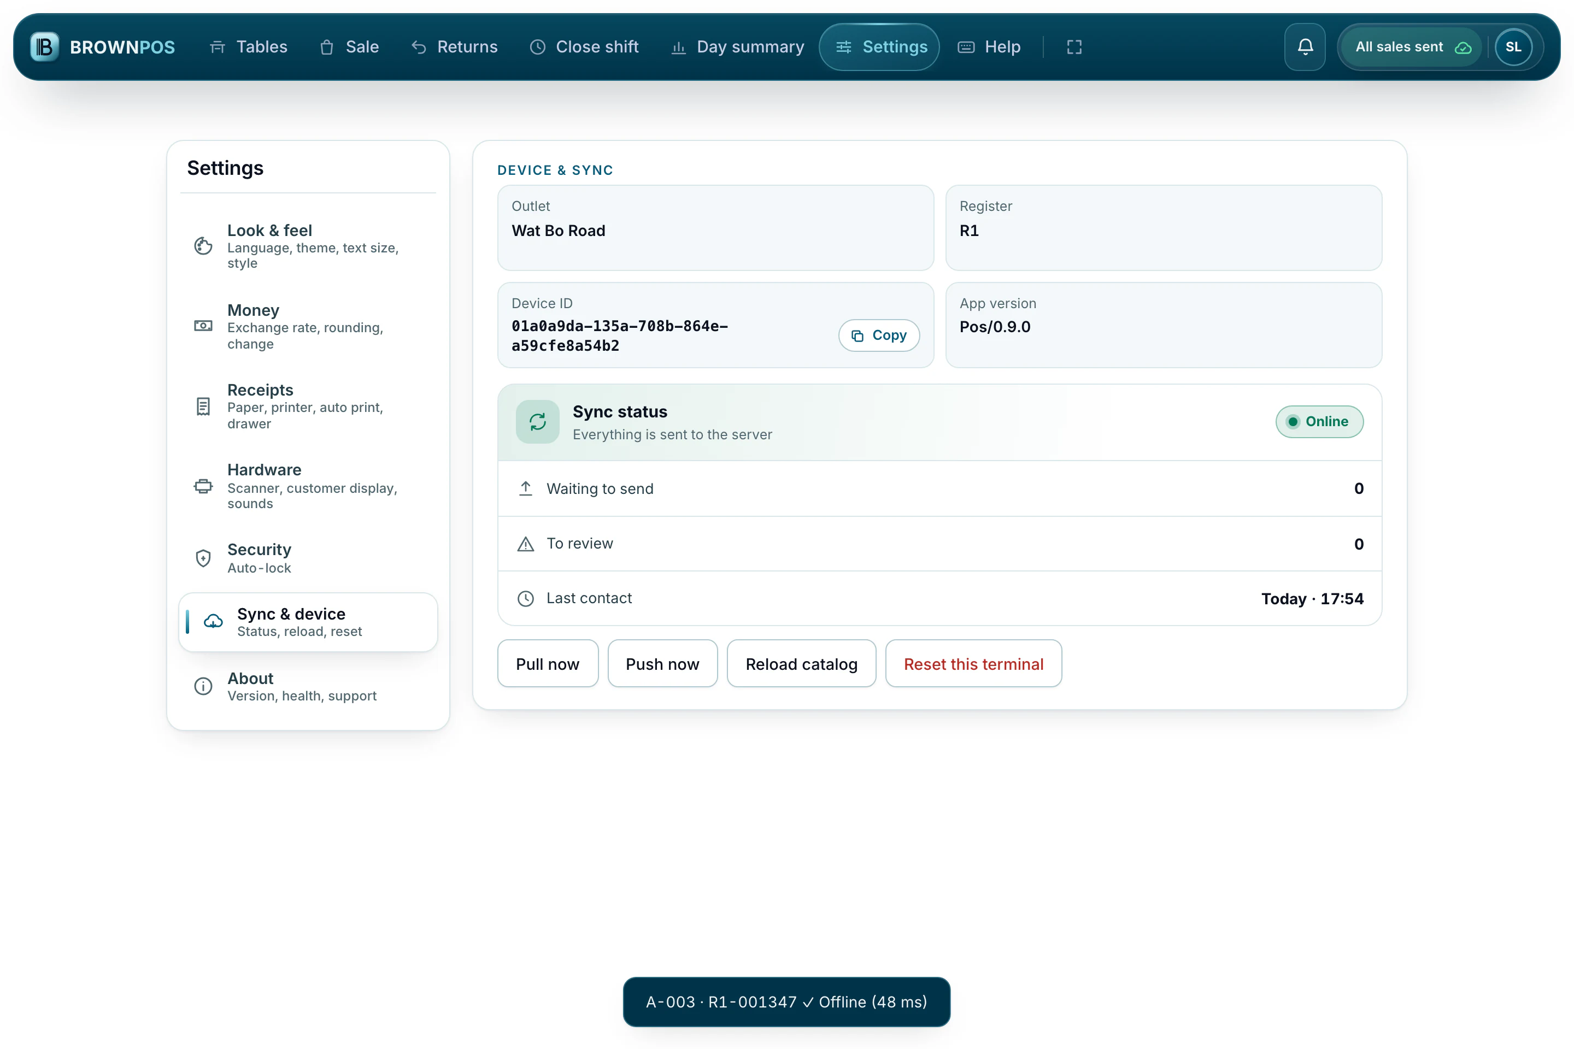The width and height of the screenshot is (1574, 1049).
Task: Click the Settings sidebar heading
Action: pyautogui.click(x=225, y=168)
